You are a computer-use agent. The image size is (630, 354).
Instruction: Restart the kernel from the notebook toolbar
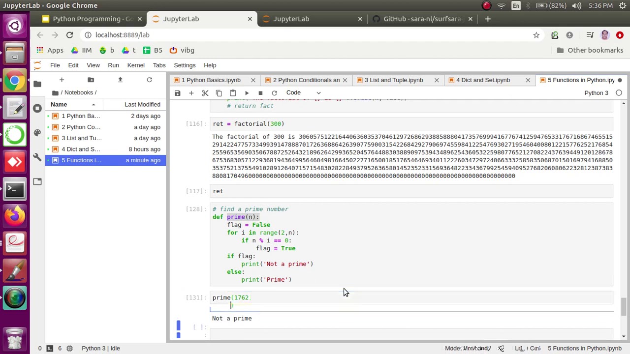274,93
